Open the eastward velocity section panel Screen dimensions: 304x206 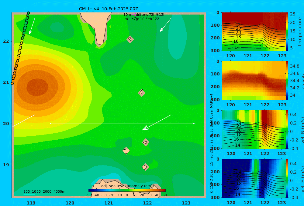pyautogui.click(x=254, y=178)
